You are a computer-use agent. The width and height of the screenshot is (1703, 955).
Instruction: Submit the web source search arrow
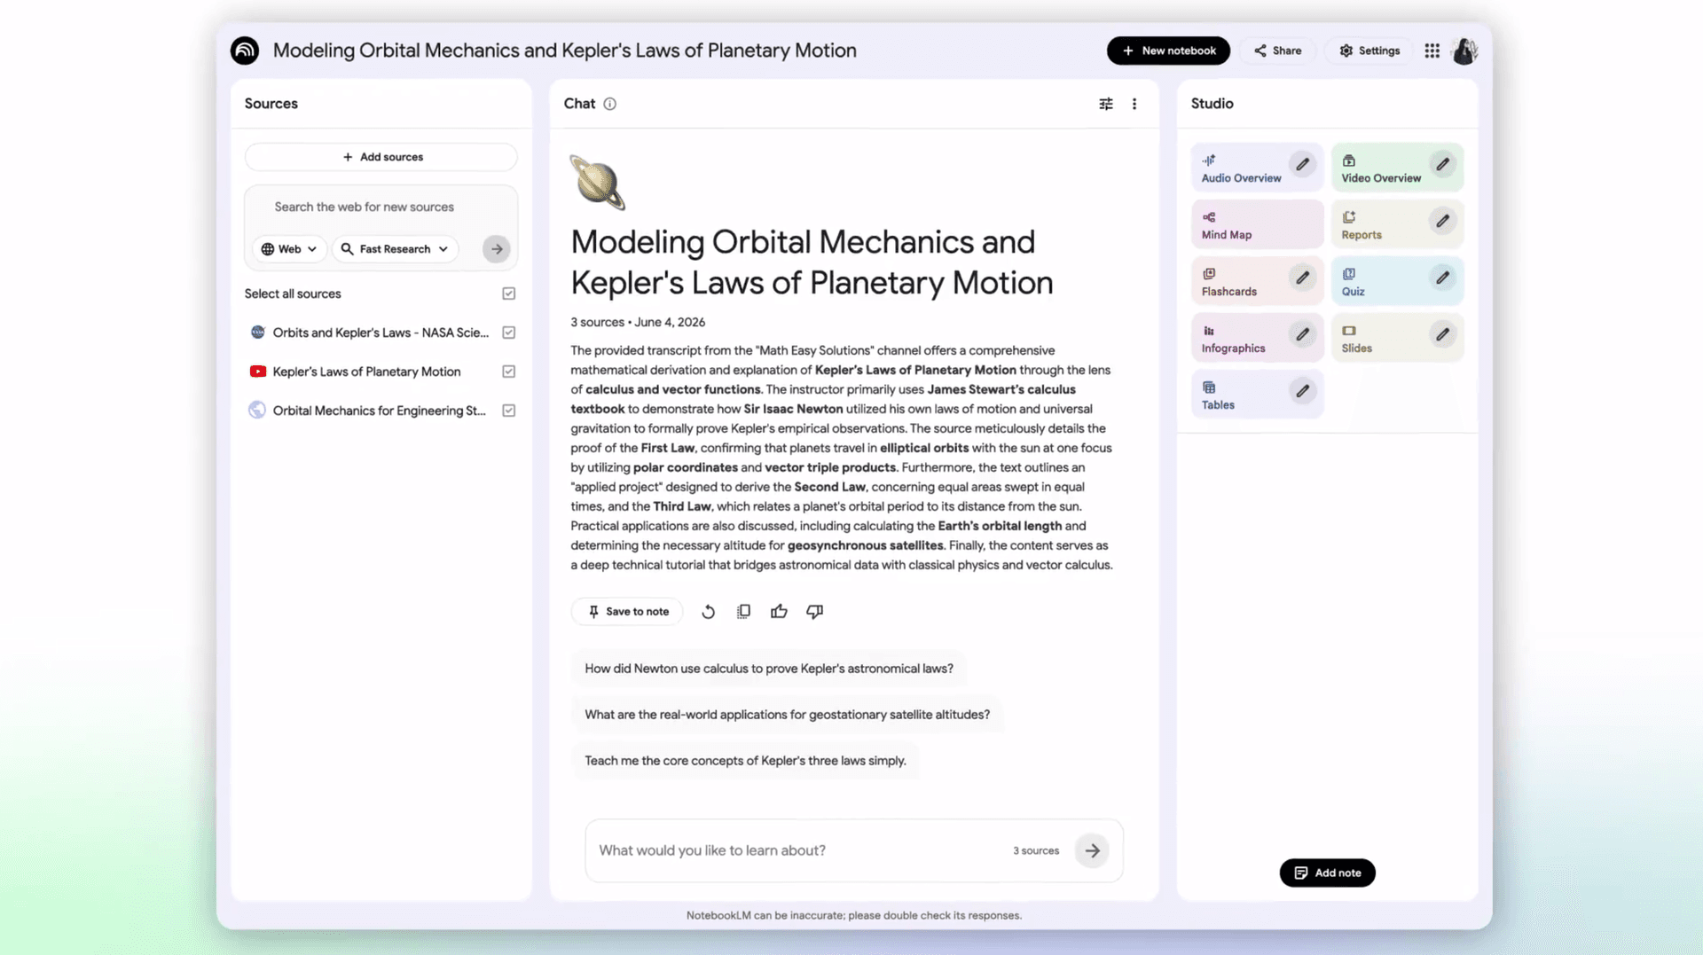[x=497, y=249]
